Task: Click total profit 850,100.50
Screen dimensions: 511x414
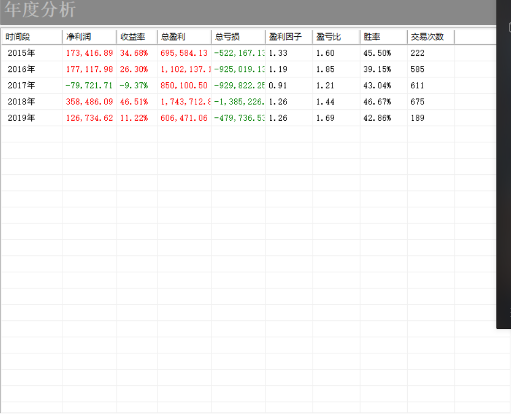Action: pyautogui.click(x=184, y=86)
